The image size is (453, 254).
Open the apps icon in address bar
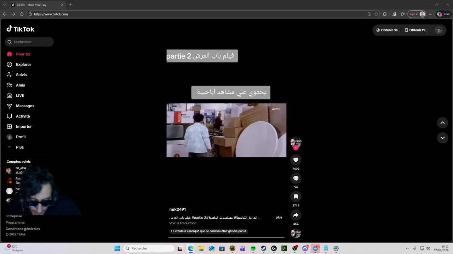coord(369,14)
